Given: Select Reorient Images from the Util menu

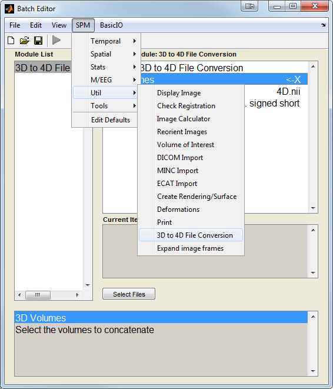Looking at the screenshot, I should (x=191, y=131).
